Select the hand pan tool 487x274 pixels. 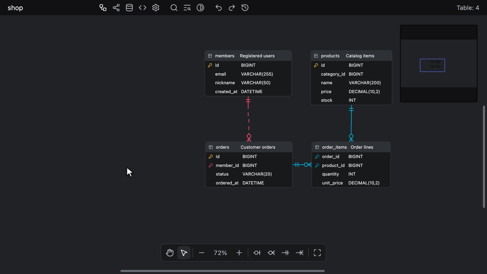[x=170, y=253]
